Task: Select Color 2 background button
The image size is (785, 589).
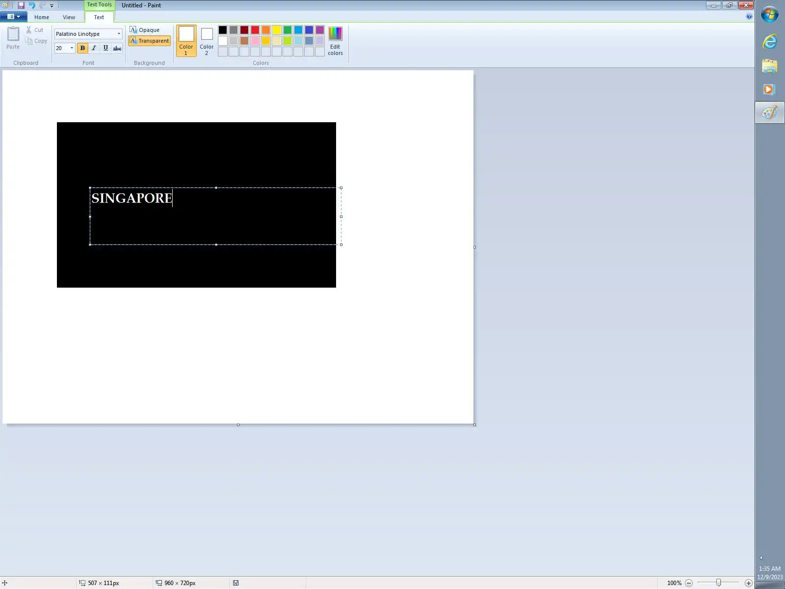Action: (207, 41)
